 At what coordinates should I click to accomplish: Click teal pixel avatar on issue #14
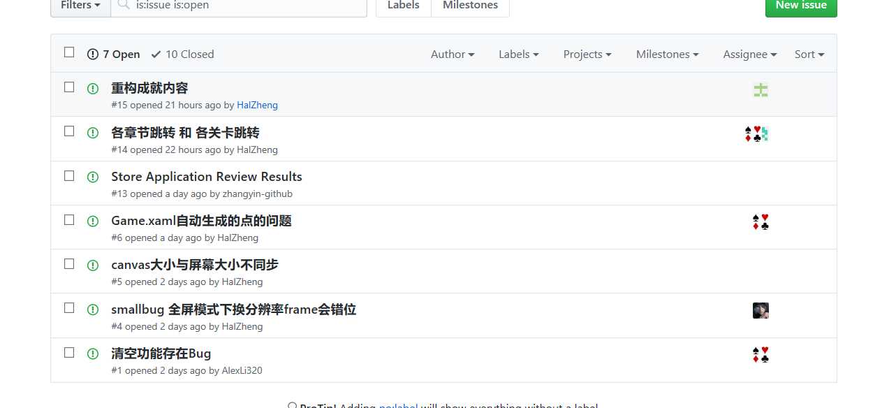[765, 133]
